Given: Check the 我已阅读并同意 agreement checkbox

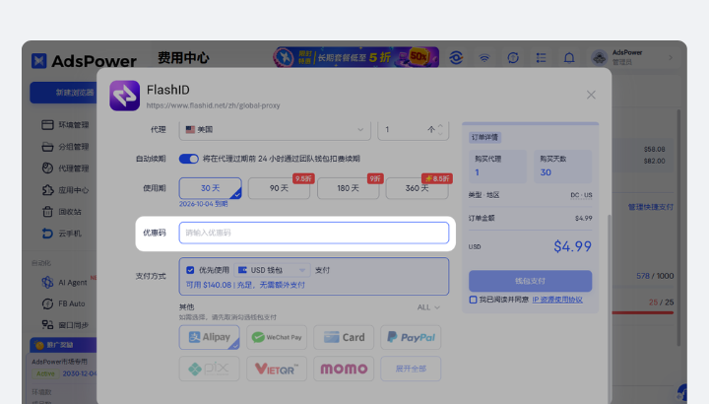Looking at the screenshot, I should [473, 300].
